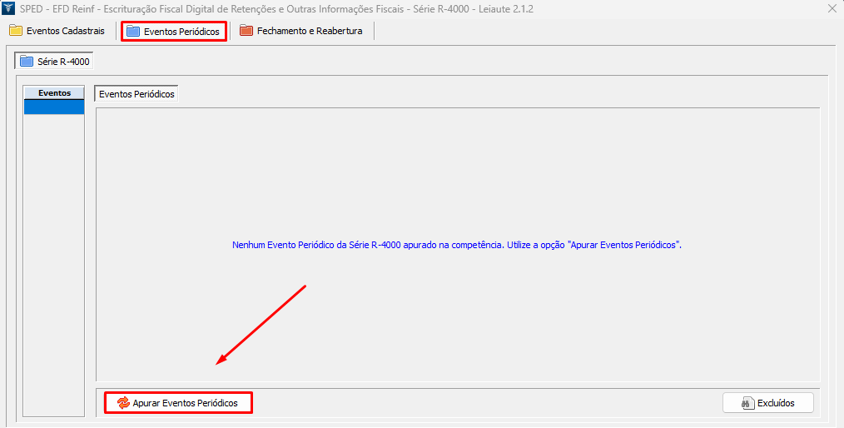Click the binoculars icon on the Excluídos button
Viewport: 844px width, 428px height.
[x=747, y=403]
